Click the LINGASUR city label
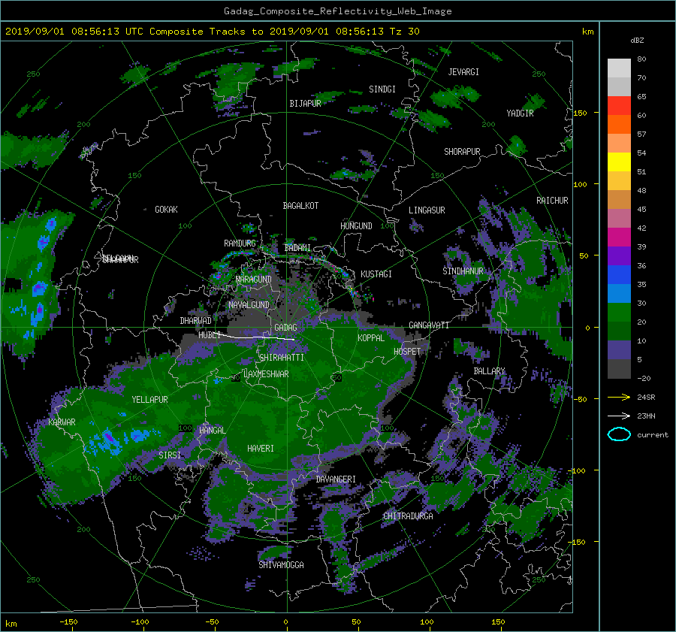676x632 pixels. click(x=427, y=210)
